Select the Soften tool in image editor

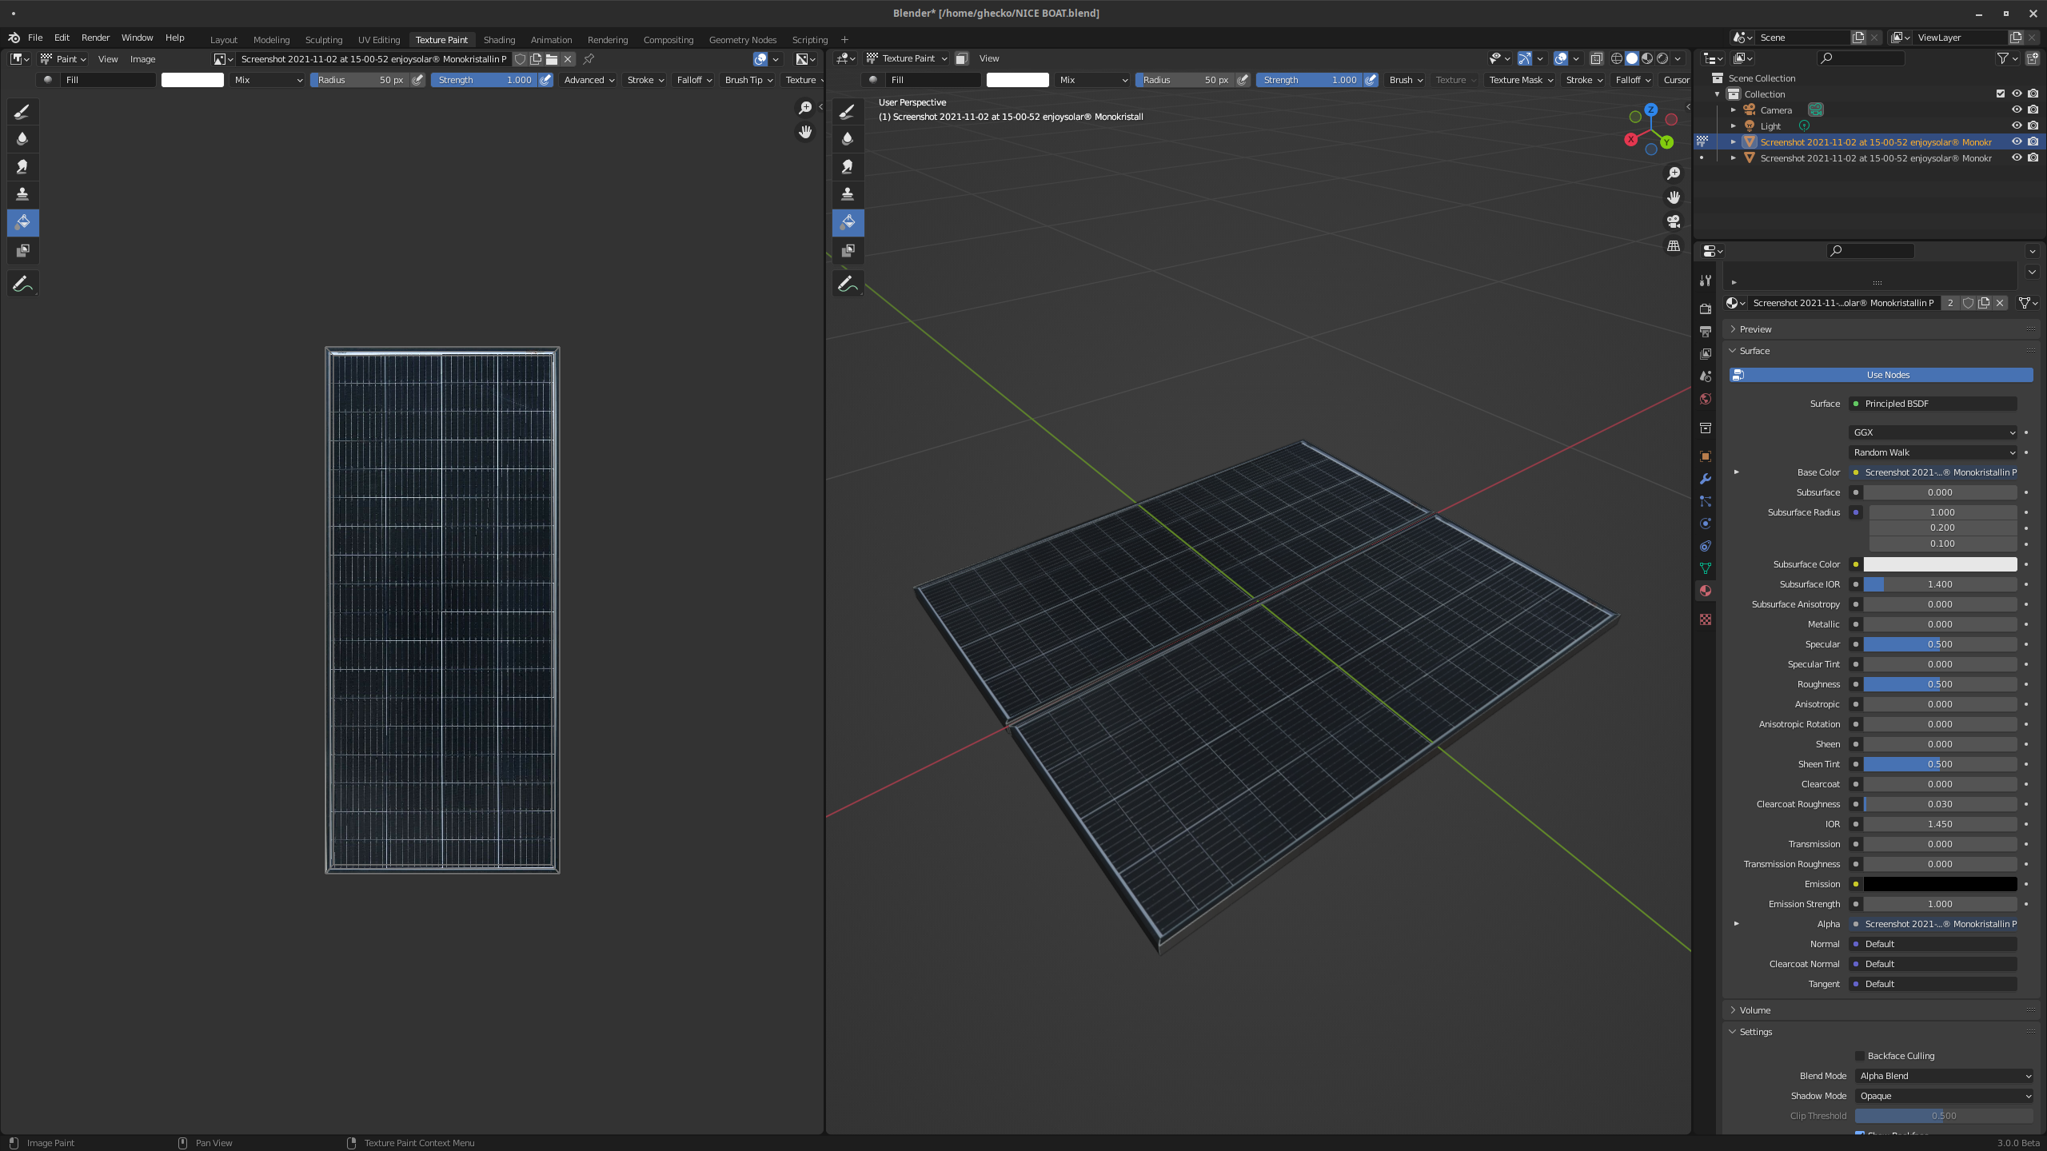(x=22, y=139)
